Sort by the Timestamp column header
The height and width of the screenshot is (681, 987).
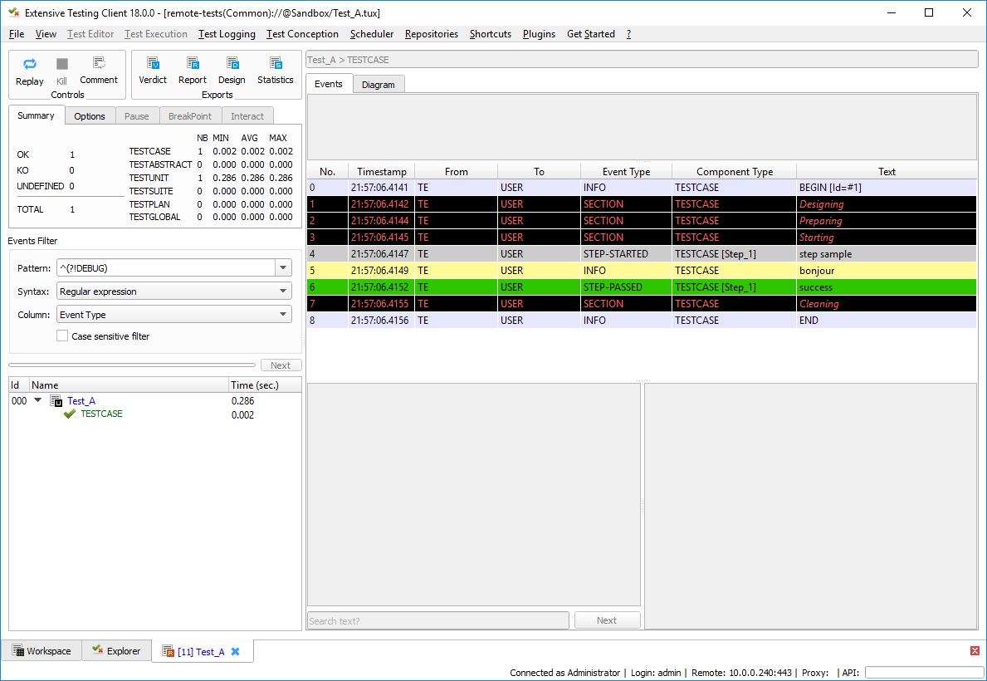382,171
